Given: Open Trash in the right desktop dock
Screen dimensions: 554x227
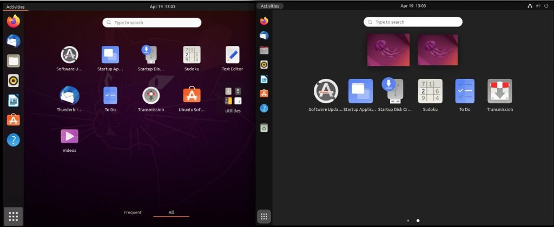Looking at the screenshot, I should (x=264, y=128).
